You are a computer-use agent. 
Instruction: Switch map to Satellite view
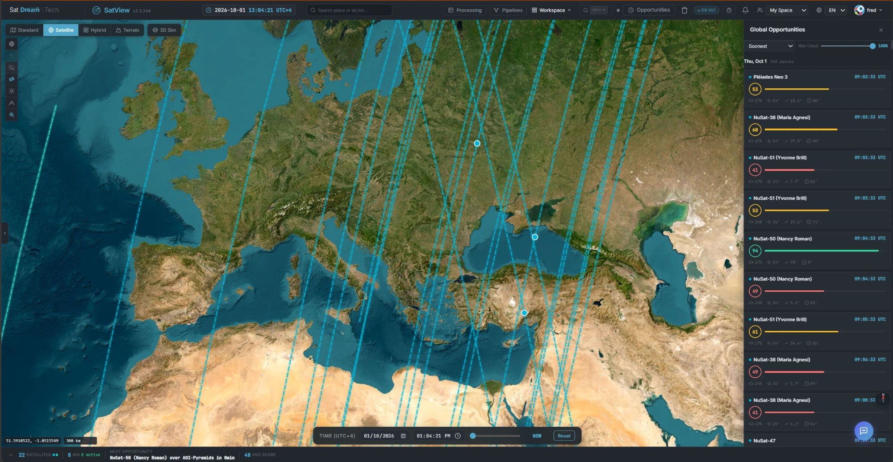[x=61, y=30]
